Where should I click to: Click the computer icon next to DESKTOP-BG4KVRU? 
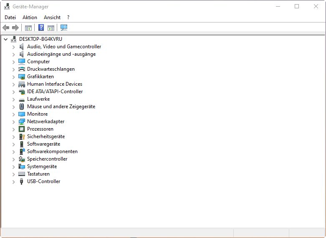click(x=14, y=39)
